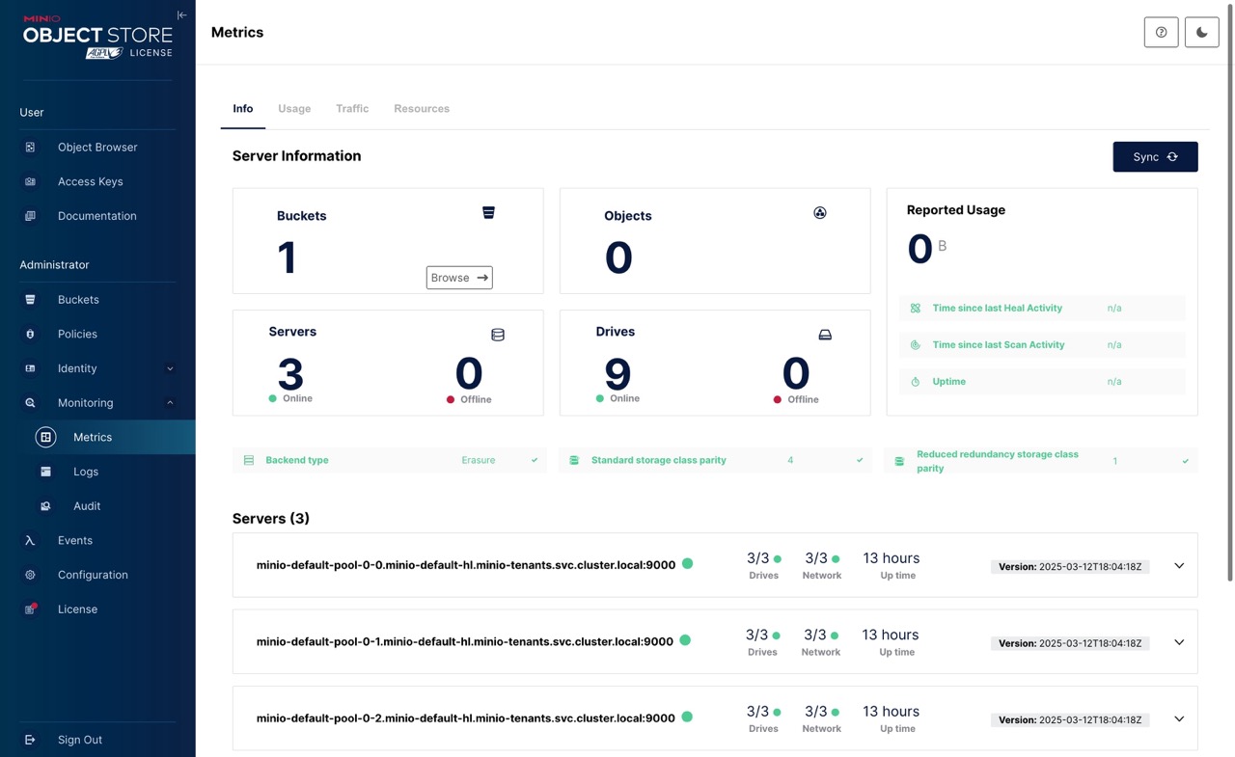Go to the Policies page
Screen dimensions: 1235x757
(x=77, y=334)
